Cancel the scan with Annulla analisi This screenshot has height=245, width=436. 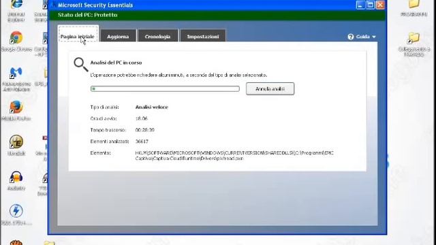coord(270,88)
